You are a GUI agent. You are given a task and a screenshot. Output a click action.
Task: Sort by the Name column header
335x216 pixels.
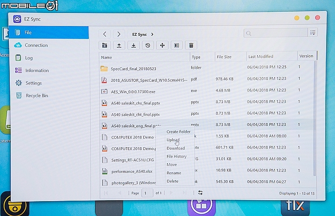pyautogui.click(x=144, y=57)
